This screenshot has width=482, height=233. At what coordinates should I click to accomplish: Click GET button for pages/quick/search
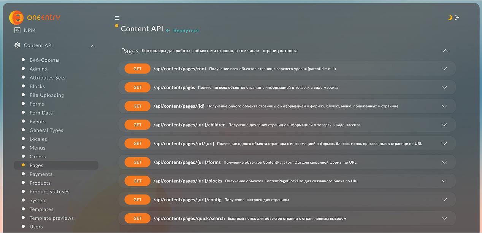click(137, 218)
